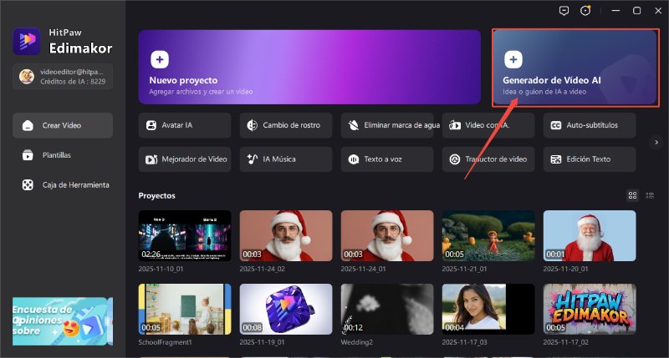Open project thumbnail 2025-11-19_01
This screenshot has width=669, height=358.
[286, 309]
